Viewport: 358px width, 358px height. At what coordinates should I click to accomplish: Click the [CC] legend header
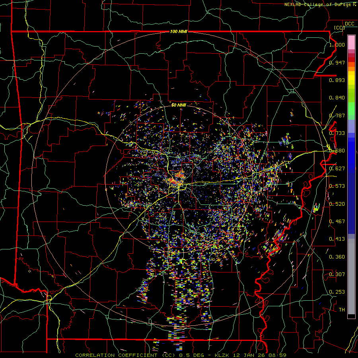click(x=339, y=27)
